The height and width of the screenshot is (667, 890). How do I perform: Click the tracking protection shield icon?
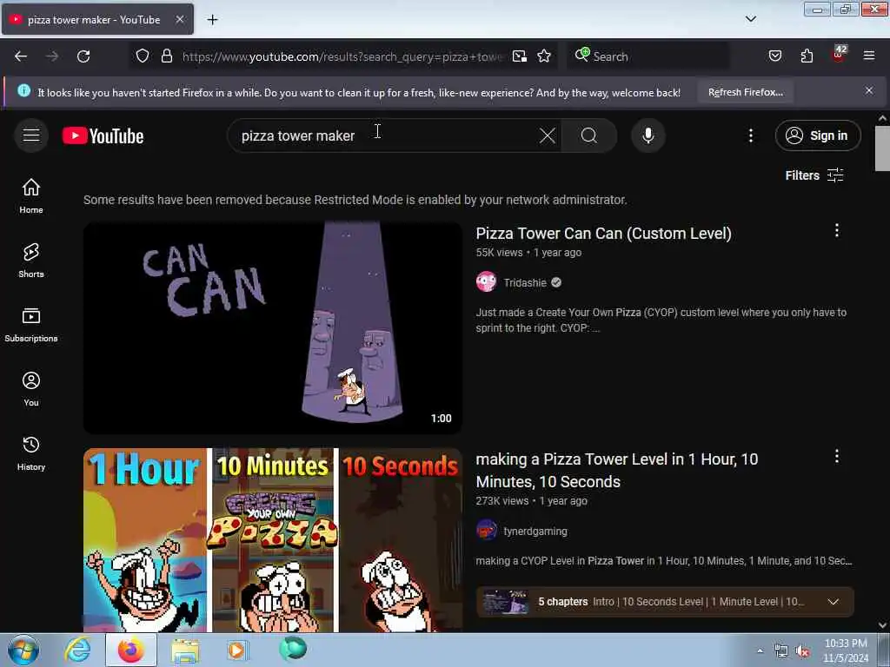[143, 56]
